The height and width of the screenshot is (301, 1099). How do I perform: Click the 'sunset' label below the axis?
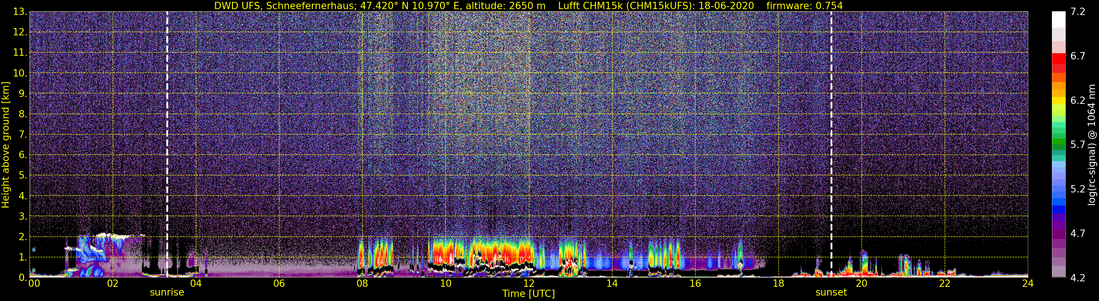(x=831, y=293)
